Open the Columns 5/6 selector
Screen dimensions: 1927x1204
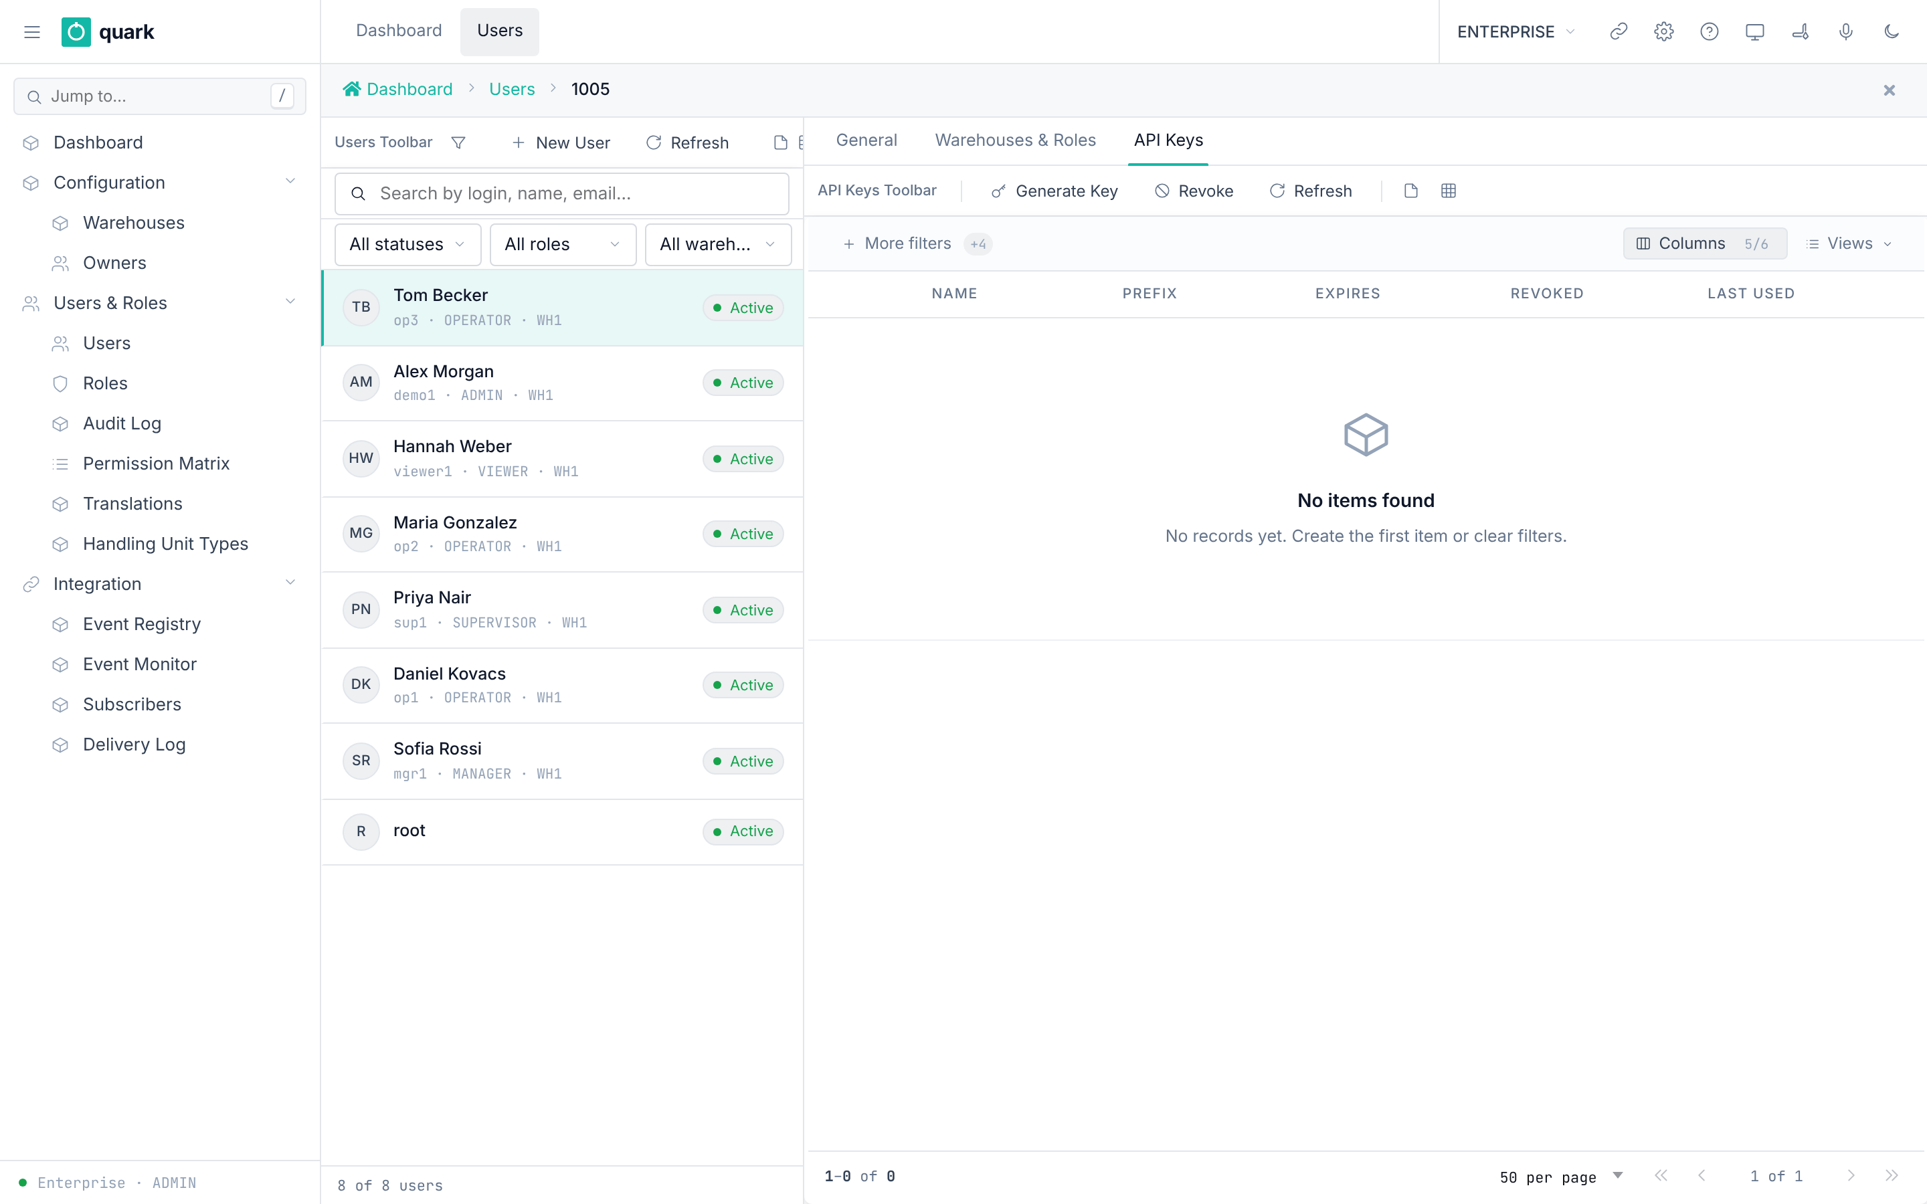click(1705, 243)
